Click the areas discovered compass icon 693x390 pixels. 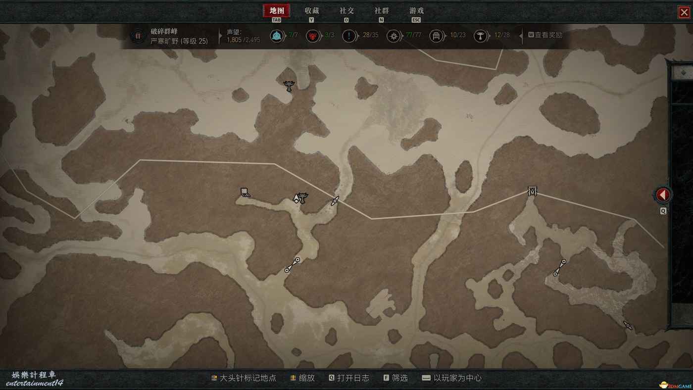point(394,36)
